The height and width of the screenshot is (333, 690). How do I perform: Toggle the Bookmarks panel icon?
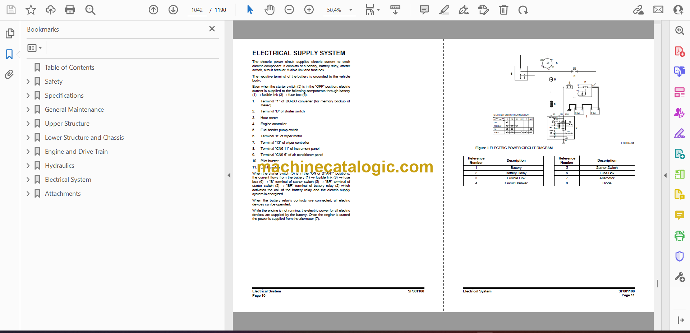(x=9, y=54)
